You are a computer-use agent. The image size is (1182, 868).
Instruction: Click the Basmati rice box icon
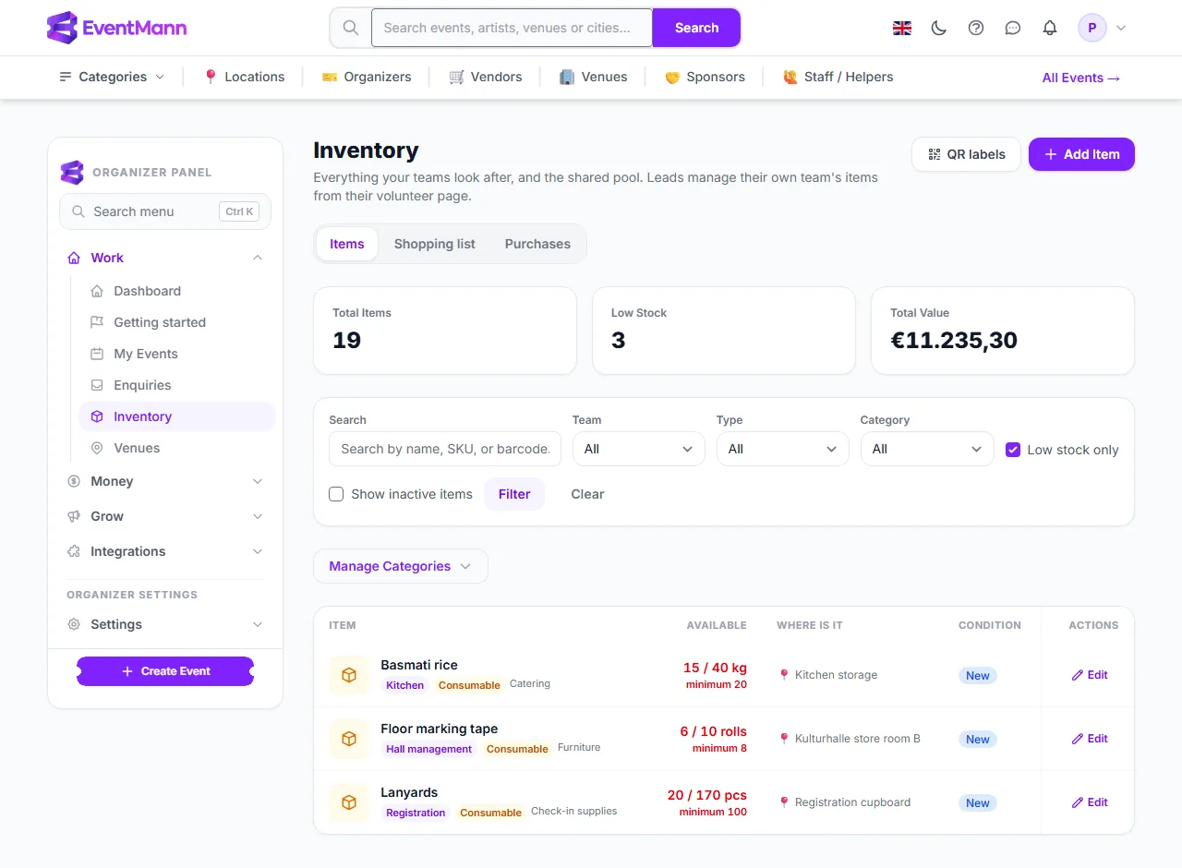click(x=349, y=675)
